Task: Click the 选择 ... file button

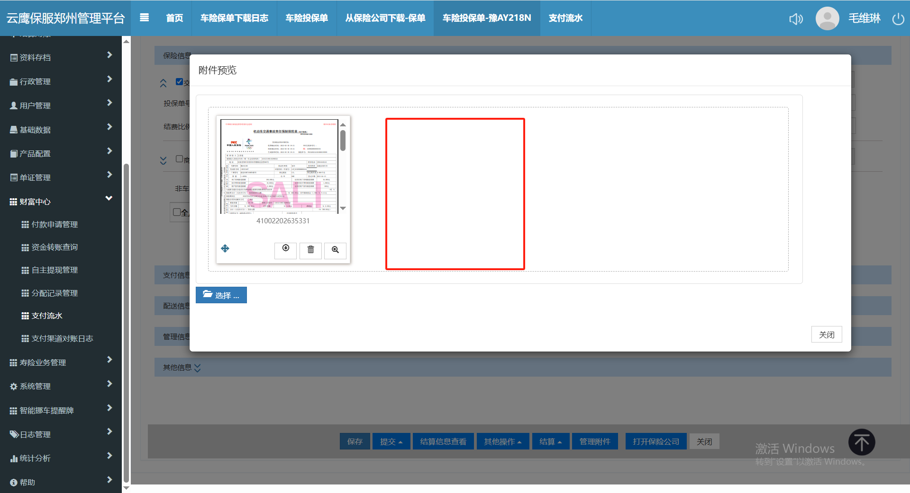Action: click(x=221, y=295)
